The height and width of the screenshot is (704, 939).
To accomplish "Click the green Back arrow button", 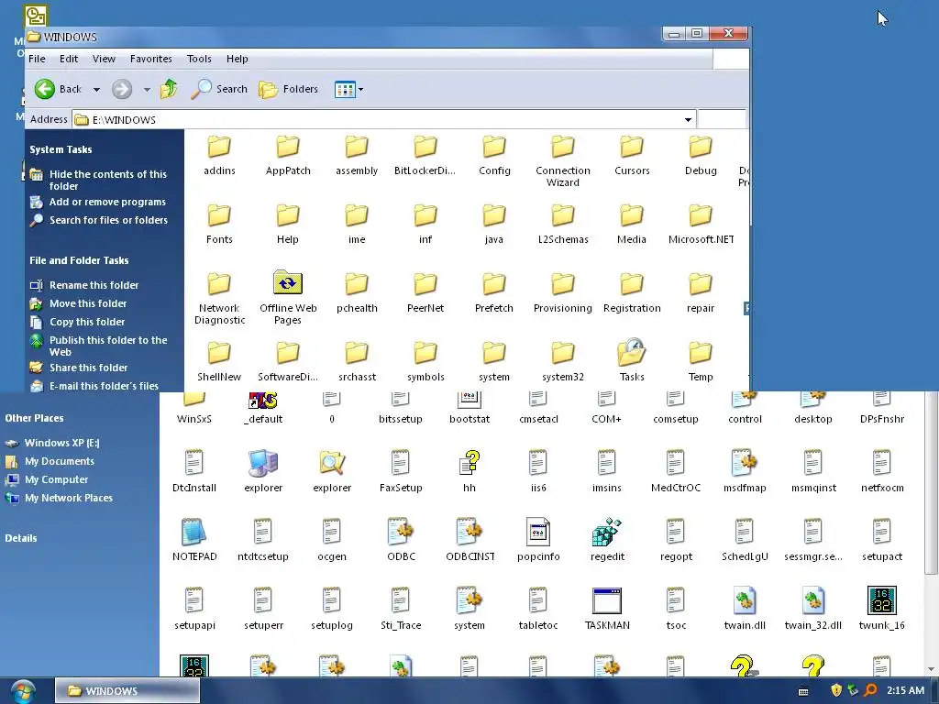I will [44, 89].
